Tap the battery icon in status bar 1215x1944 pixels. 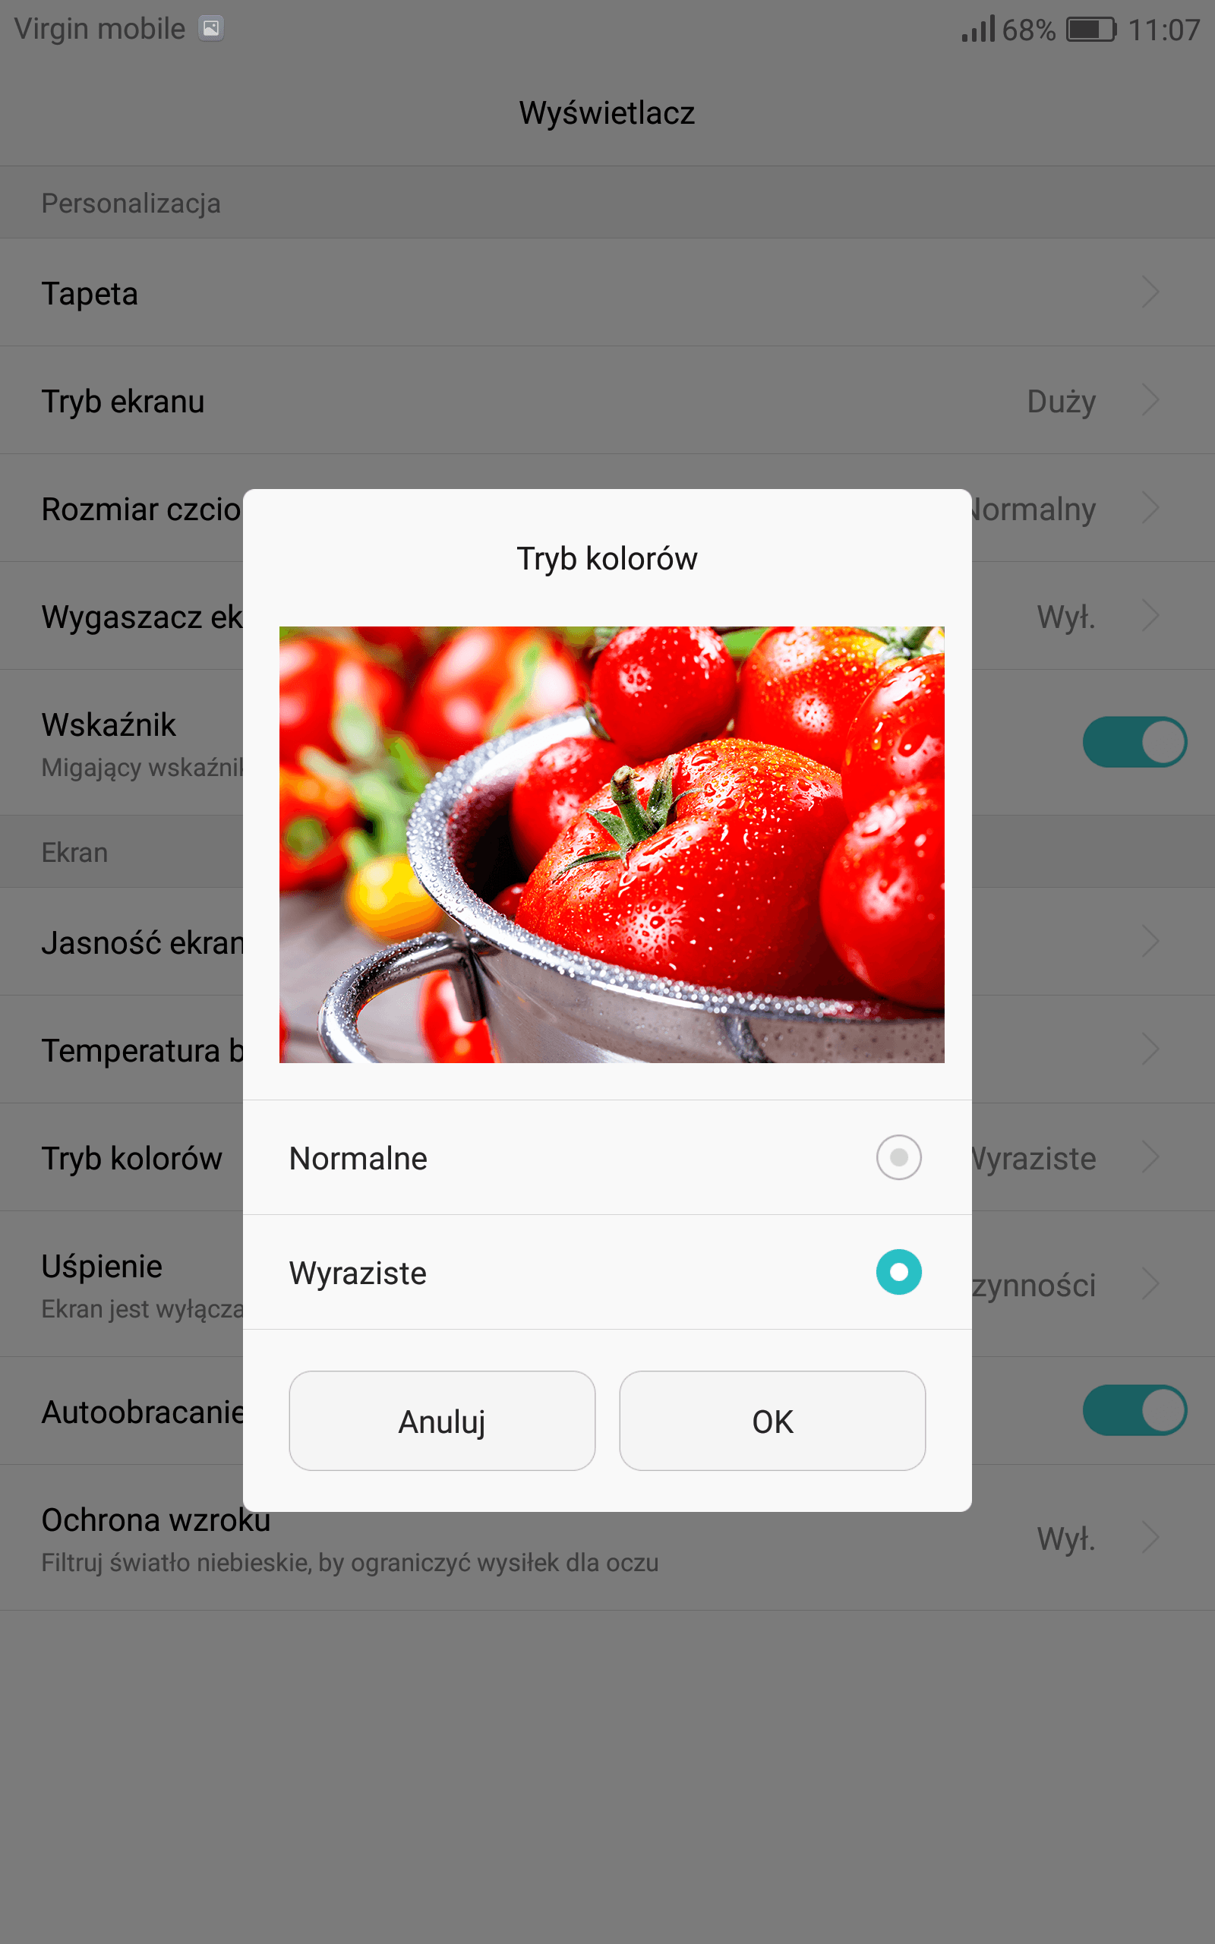pyautogui.click(x=1091, y=30)
